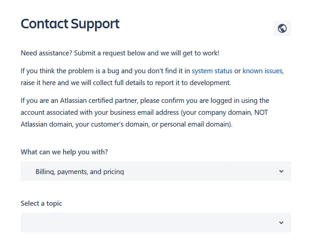Click the 'Need assistance?' intro sentence
Screen dimensions: 313x243
pyautogui.click(x=120, y=53)
